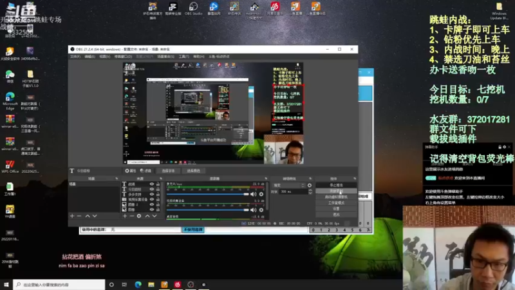Open source properties gear in Sources panel
Viewport: 515px width, 290px height.
pos(139,216)
